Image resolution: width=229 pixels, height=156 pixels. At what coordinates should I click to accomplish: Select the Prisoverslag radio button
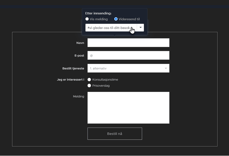(x=89, y=86)
